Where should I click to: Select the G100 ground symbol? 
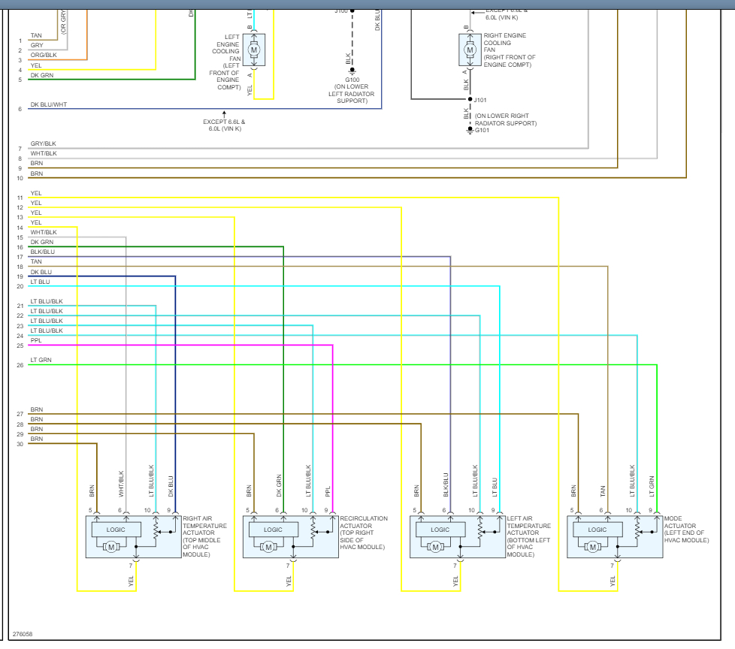pyautogui.click(x=352, y=70)
